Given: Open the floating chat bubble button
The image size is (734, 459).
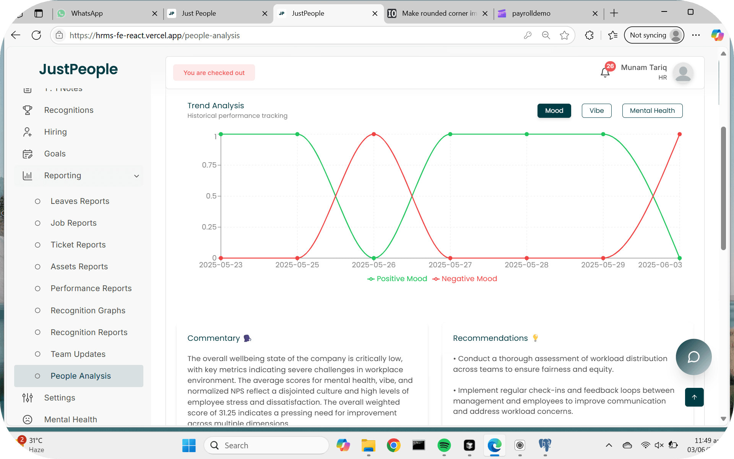Looking at the screenshot, I should tap(693, 357).
